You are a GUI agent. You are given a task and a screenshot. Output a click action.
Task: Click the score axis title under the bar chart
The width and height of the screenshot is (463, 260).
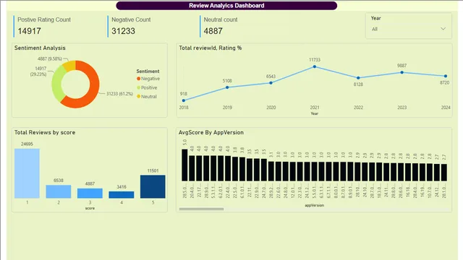pyautogui.click(x=90, y=208)
